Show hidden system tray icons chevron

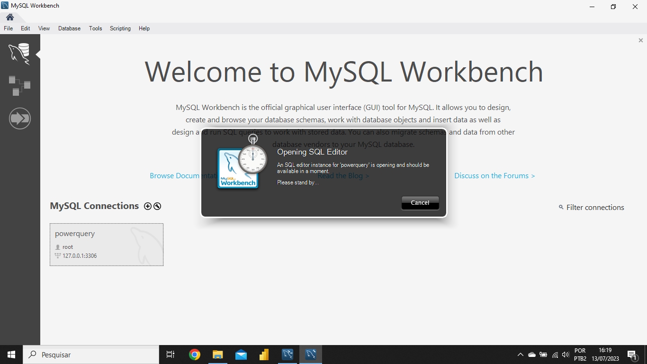click(x=521, y=355)
